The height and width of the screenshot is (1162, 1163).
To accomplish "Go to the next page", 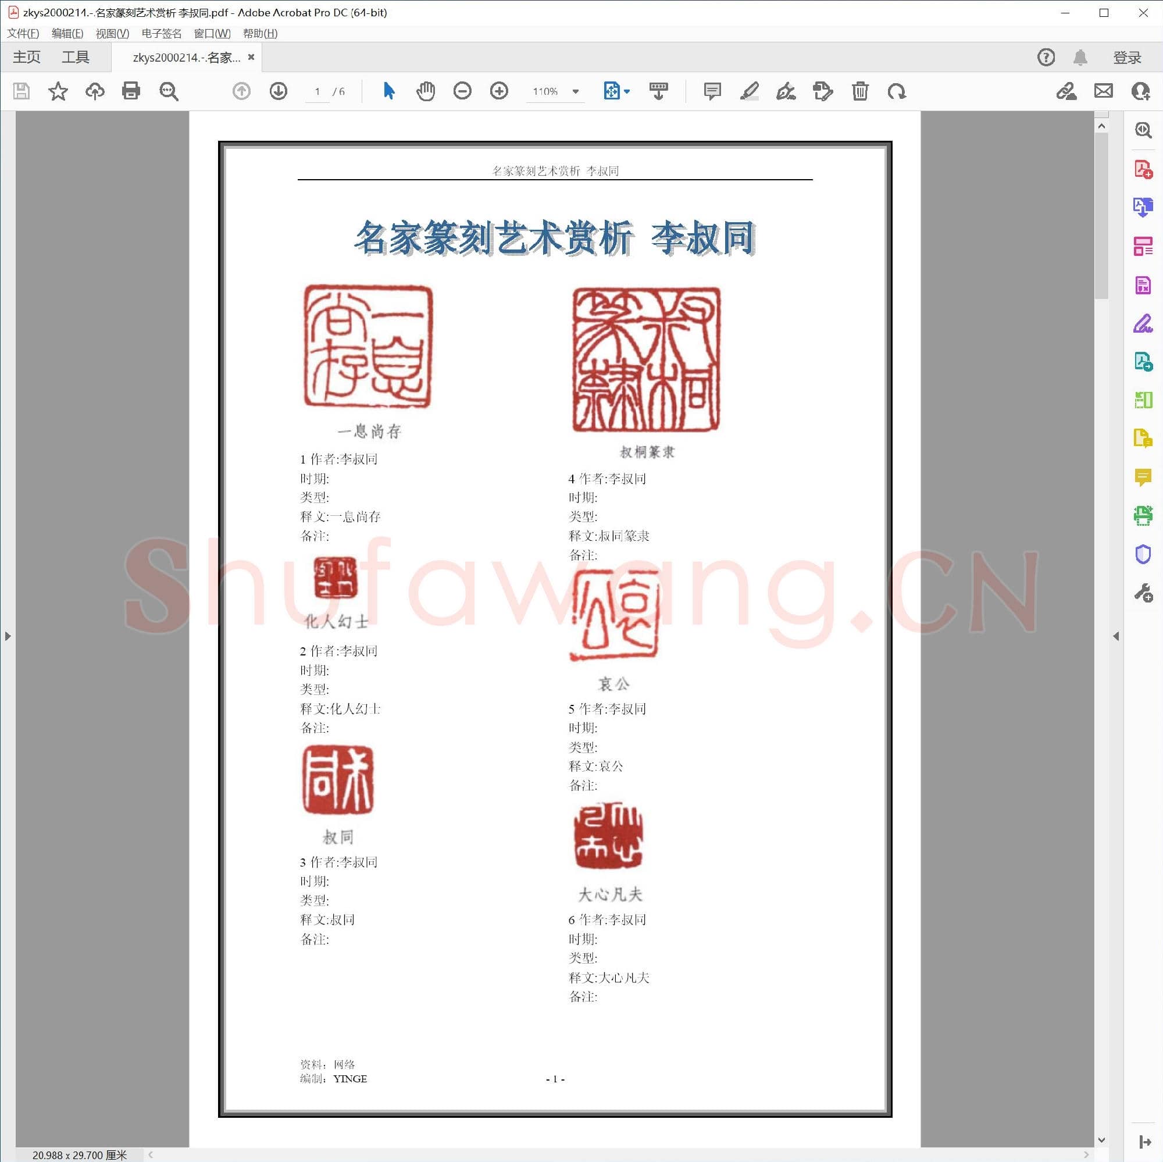I will (278, 91).
